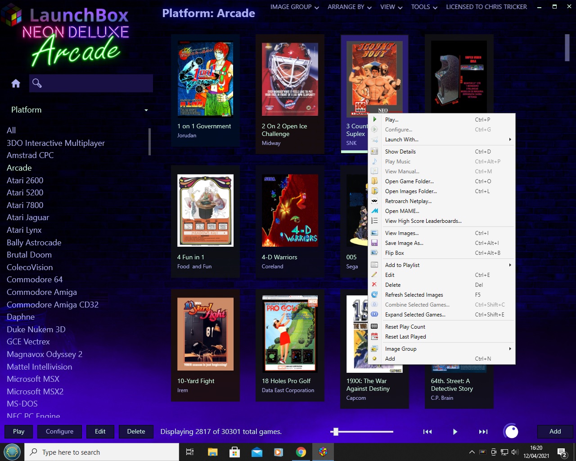Click the Image Group icon in menu
This screenshot has height=461, width=576.
(374, 348)
